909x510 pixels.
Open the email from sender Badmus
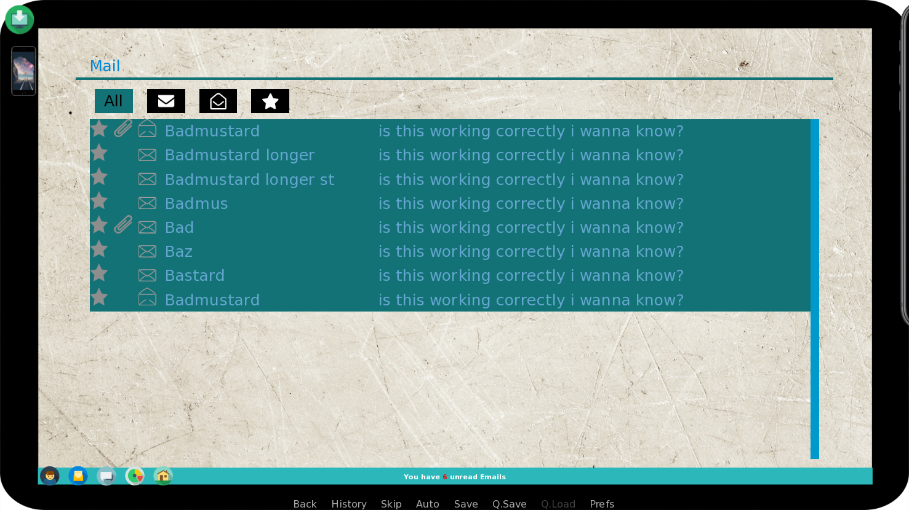(x=196, y=203)
